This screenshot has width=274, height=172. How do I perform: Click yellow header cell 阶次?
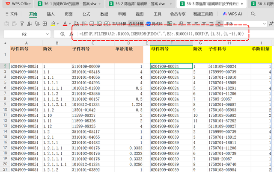click(200, 54)
